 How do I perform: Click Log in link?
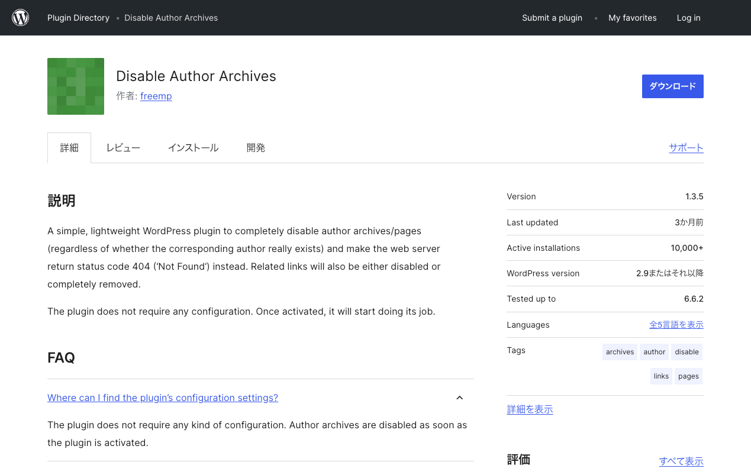point(689,18)
